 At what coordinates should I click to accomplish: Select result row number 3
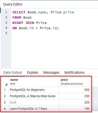[5, 102]
